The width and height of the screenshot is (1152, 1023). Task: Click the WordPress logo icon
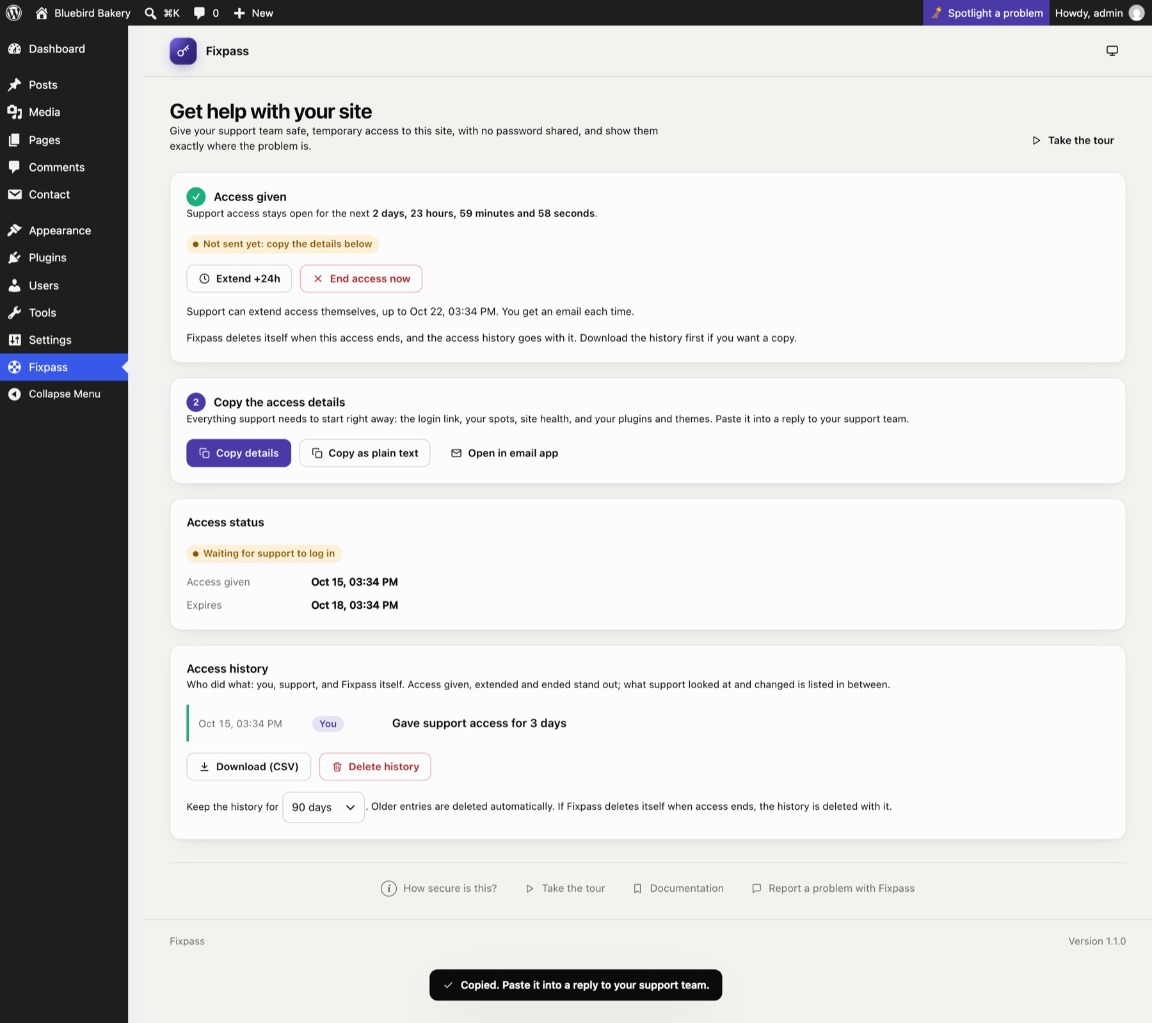(x=13, y=13)
